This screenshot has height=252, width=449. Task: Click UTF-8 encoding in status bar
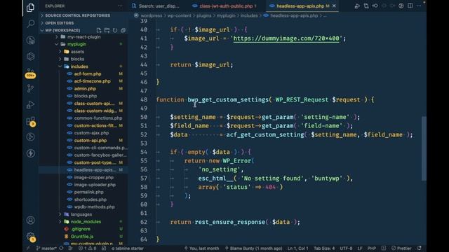[x=346, y=248]
